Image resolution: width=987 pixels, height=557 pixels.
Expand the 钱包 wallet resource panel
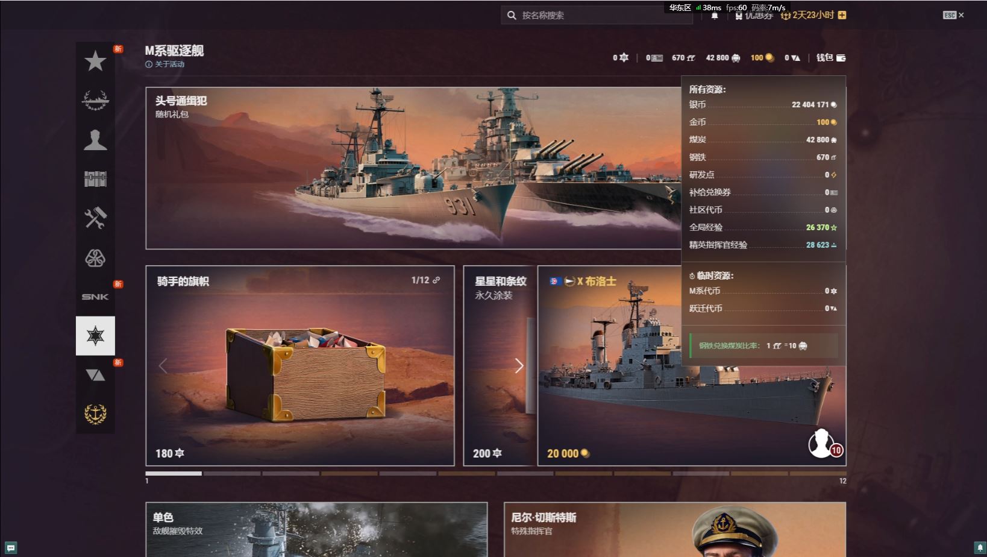(831, 58)
